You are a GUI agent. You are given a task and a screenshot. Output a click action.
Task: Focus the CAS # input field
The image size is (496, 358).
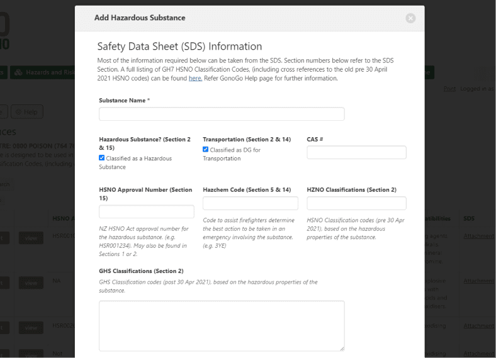356,152
